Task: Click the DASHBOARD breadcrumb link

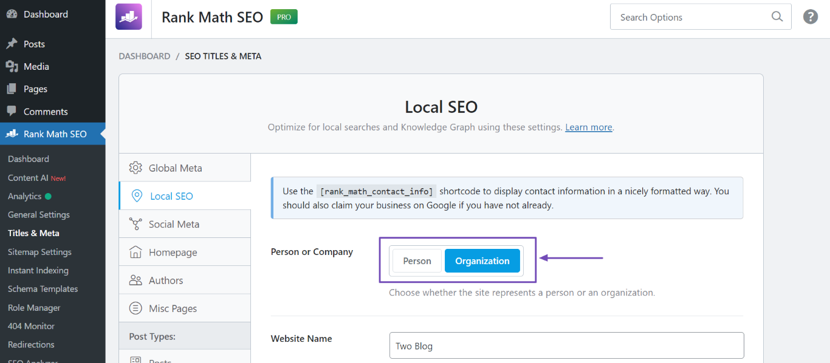Action: (x=145, y=56)
